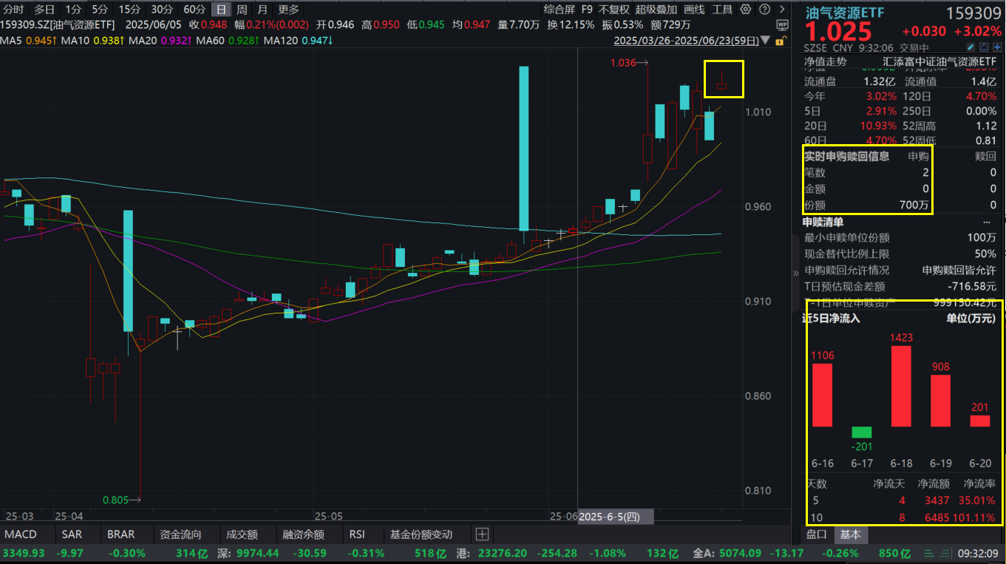
Task: Open the date range dropdown showing 59日
Action: tap(687, 41)
